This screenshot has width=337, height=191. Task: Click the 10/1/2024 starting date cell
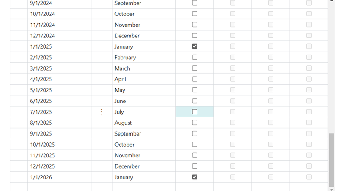(59, 14)
